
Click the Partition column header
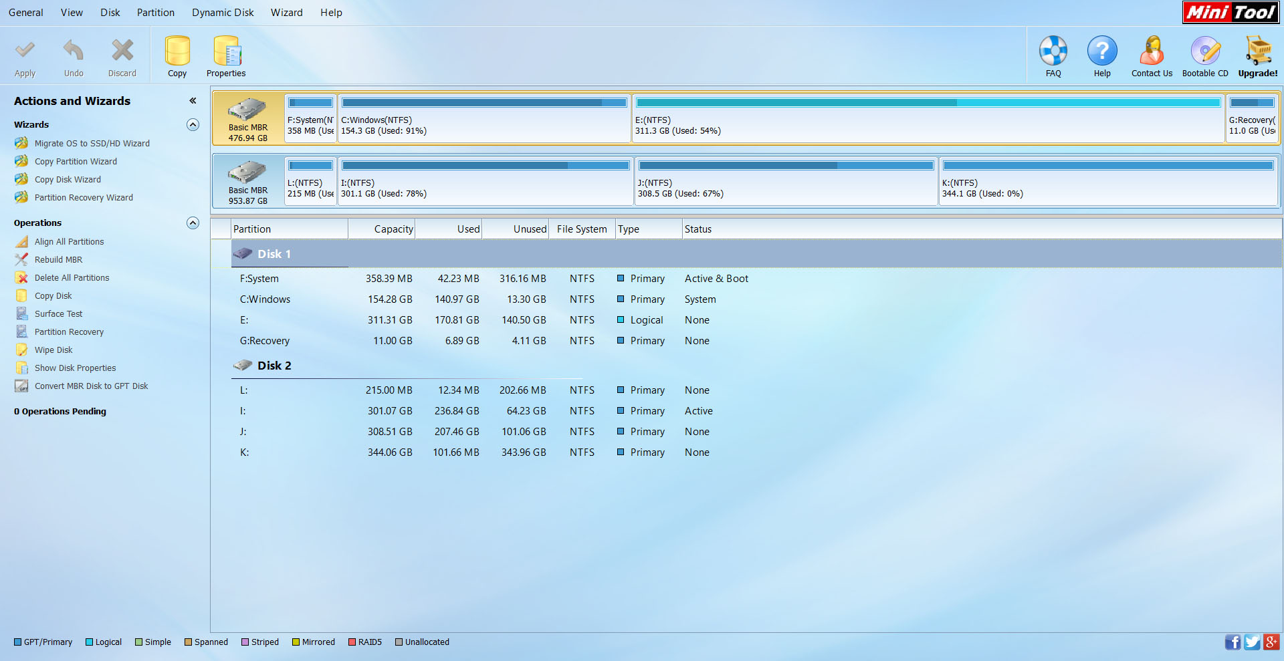289,229
